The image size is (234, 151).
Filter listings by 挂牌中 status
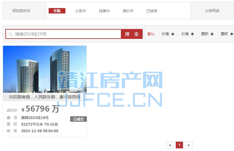pos(104,11)
